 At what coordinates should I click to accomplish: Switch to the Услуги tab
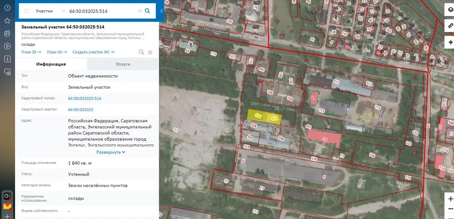coord(123,64)
